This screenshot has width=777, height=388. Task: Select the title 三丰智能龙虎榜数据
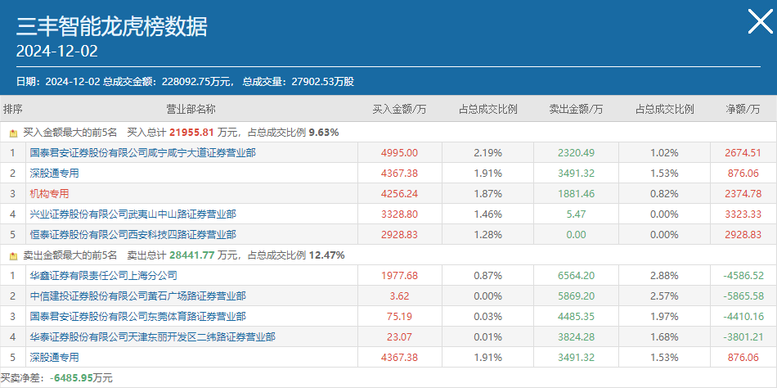(111, 26)
